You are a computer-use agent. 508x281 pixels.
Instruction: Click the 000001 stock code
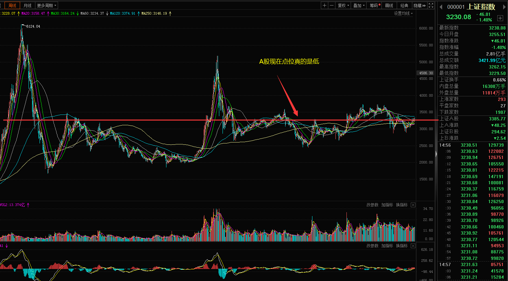[456, 7]
